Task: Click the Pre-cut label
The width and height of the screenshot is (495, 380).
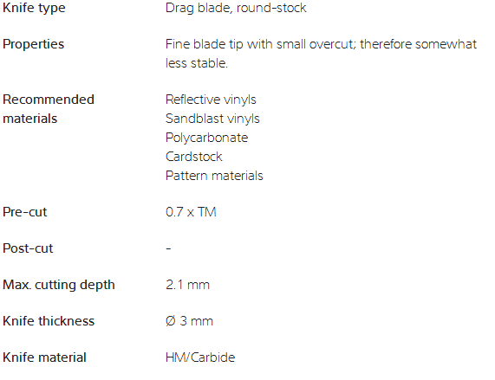Action: point(25,212)
